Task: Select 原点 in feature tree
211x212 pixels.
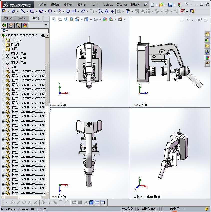Action: tap(14, 67)
